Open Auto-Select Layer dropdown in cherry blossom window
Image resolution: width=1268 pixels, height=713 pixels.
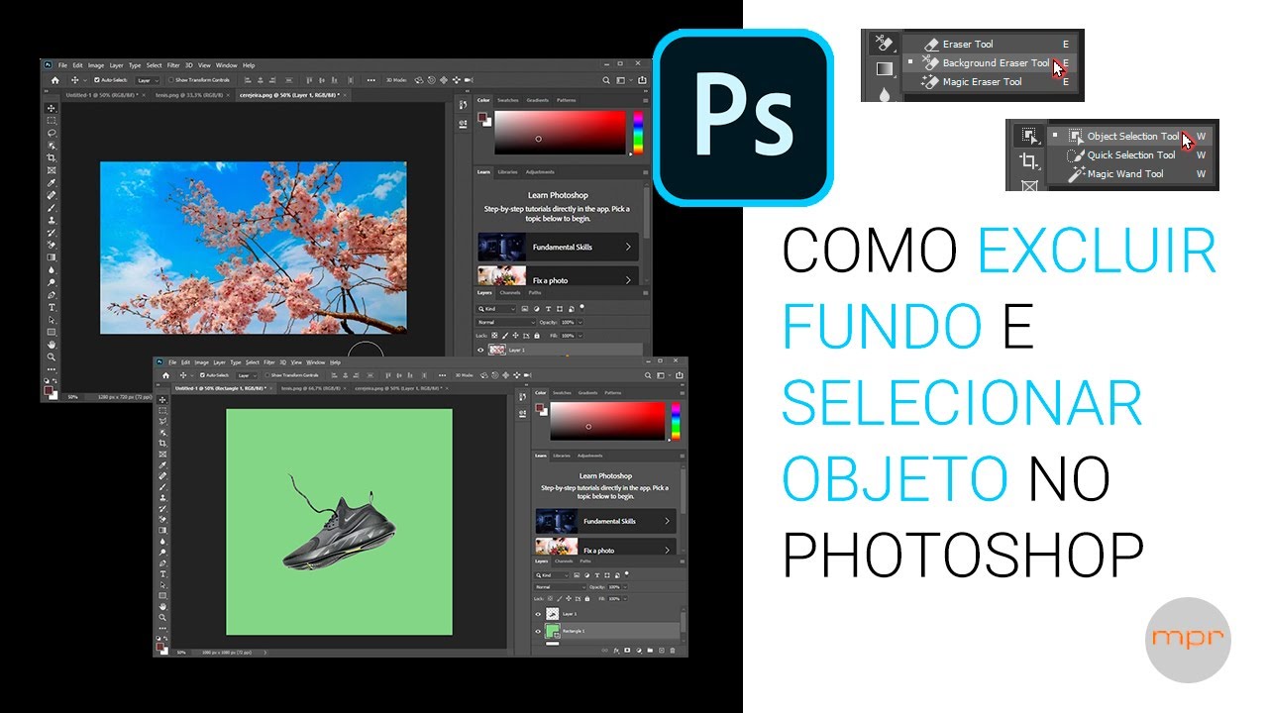147,80
